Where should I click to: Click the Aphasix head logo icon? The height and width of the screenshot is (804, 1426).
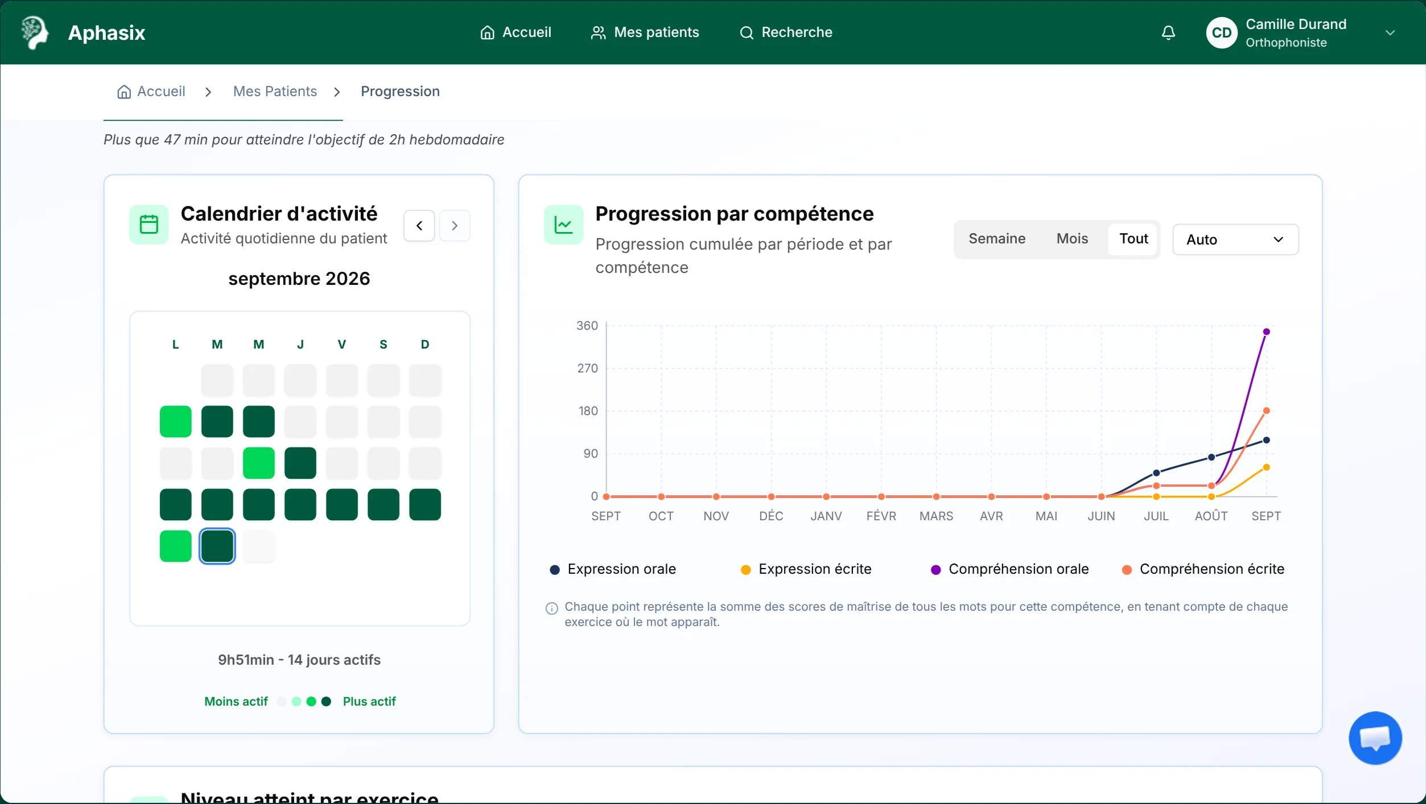(x=35, y=32)
